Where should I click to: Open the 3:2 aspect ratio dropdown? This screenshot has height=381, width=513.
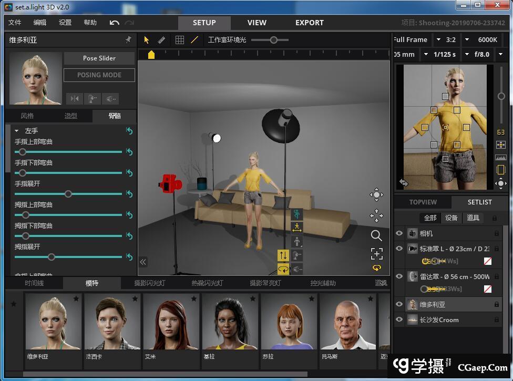click(438, 40)
